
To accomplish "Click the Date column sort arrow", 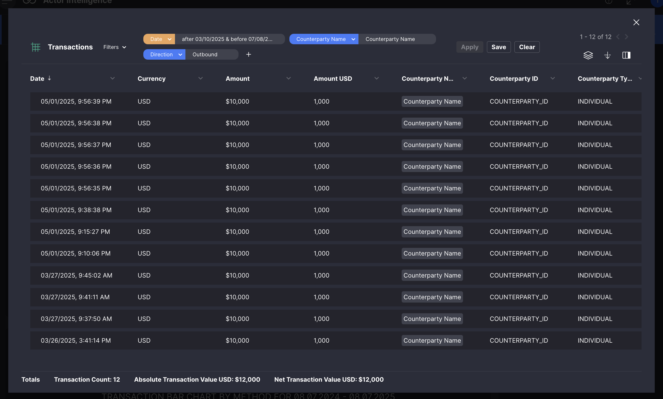I will [50, 78].
